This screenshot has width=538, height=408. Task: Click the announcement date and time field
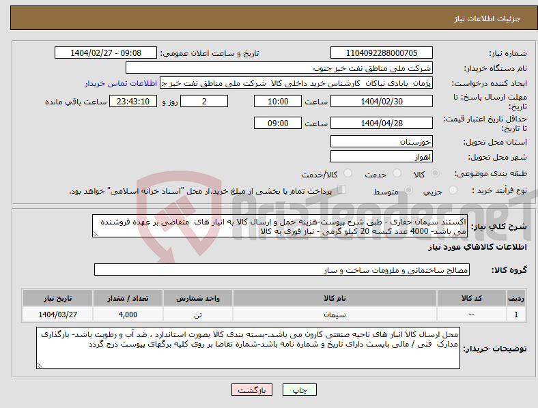pos(106,53)
